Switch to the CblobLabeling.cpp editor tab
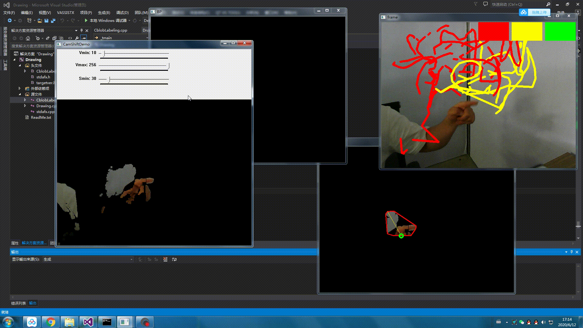 tap(111, 30)
